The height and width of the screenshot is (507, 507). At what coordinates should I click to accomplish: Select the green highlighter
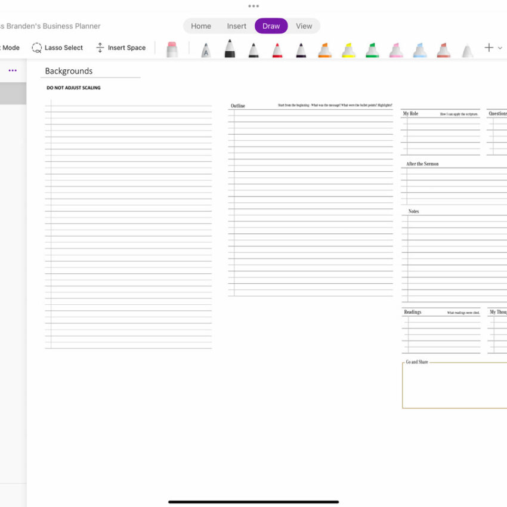pyautogui.click(x=372, y=50)
